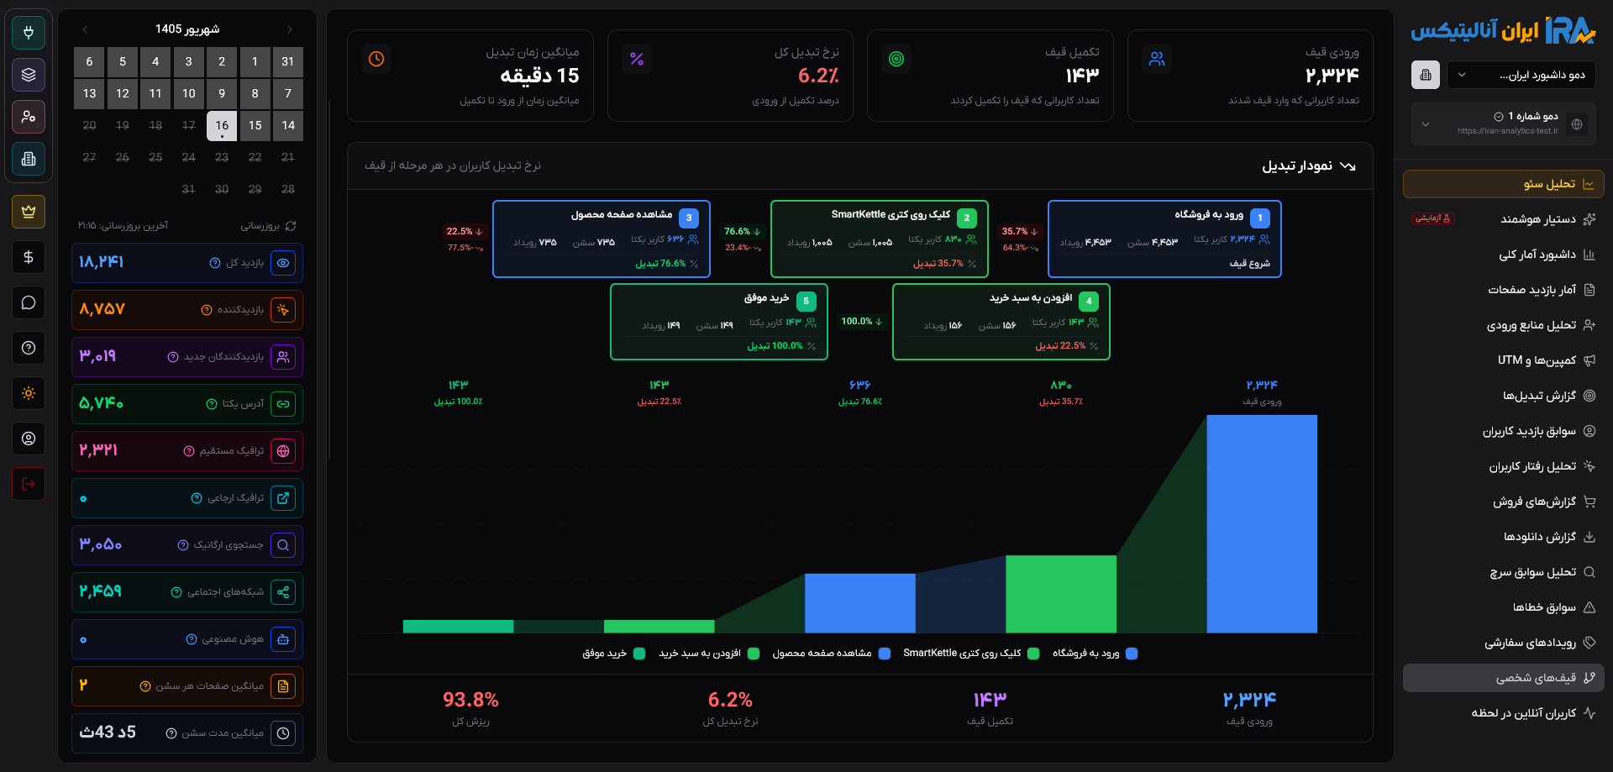Click the building icon in the left rail
Screen dimensions: 1613x772
point(29,159)
